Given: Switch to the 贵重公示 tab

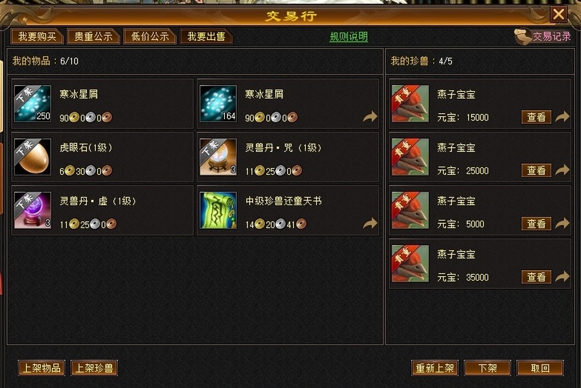Looking at the screenshot, I should (x=93, y=36).
